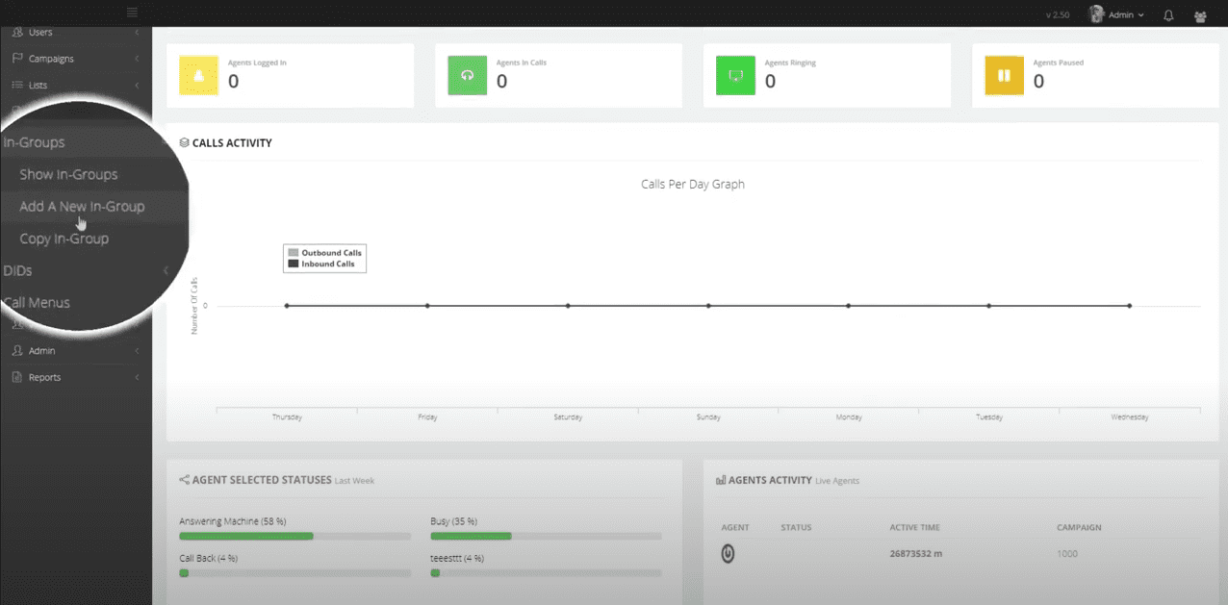Click the Agents Paused pause icon

(x=1004, y=76)
